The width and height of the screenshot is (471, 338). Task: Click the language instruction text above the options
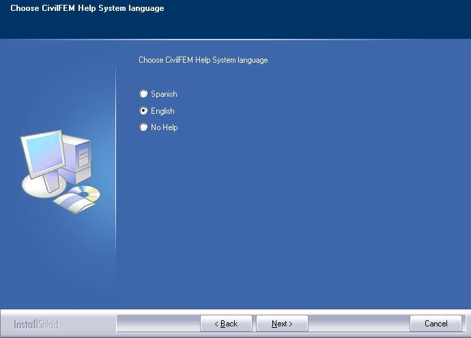coord(203,60)
